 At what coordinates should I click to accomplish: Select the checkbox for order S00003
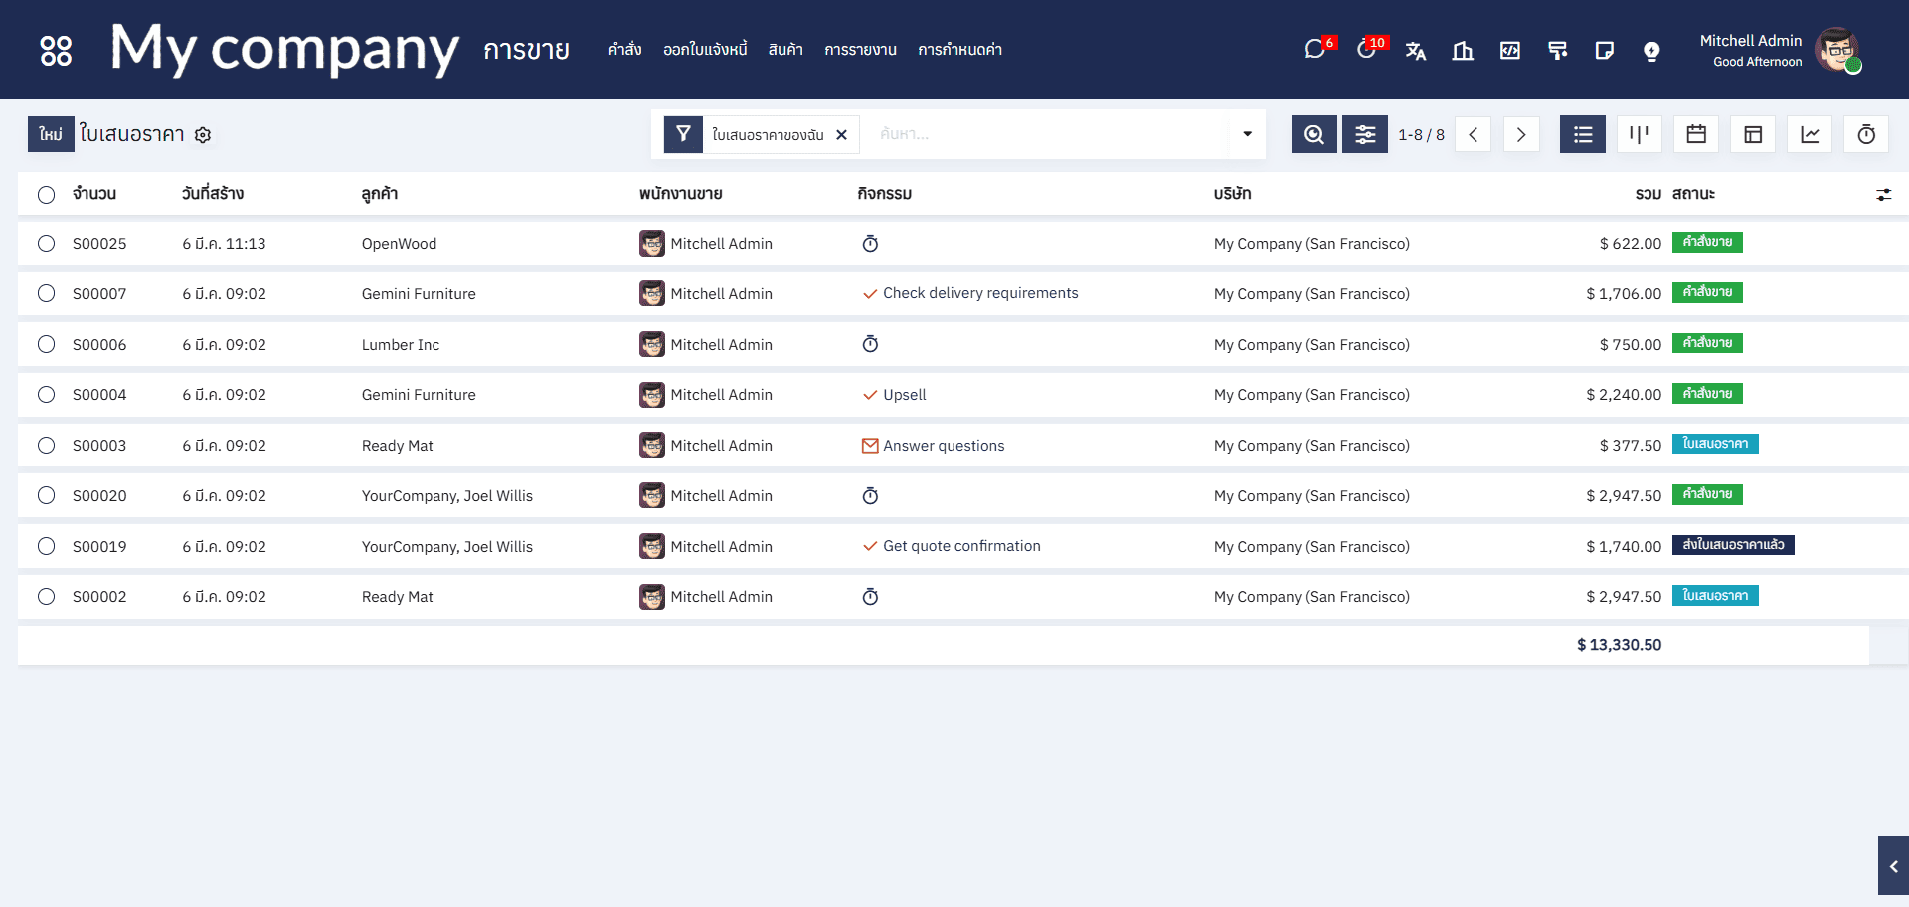tap(47, 446)
